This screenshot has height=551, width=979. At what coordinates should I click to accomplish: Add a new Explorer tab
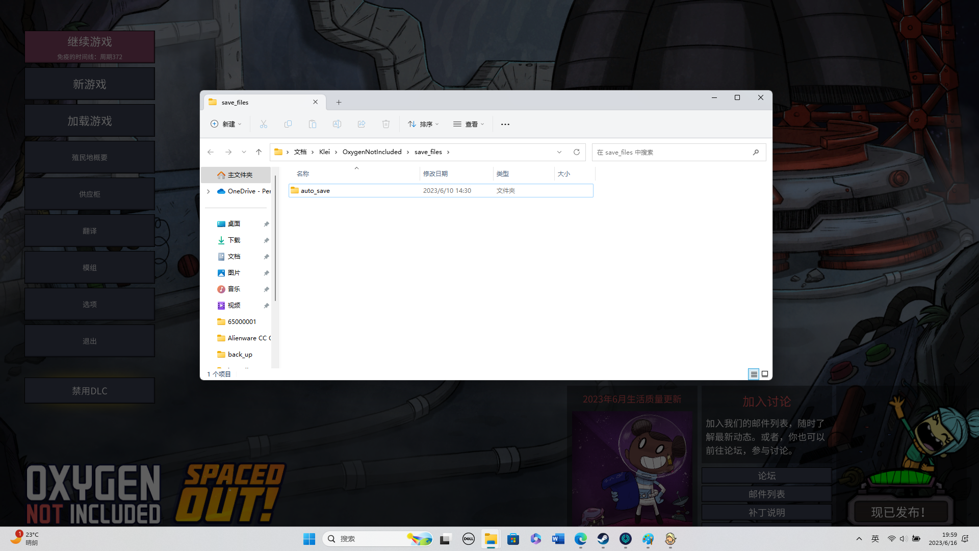(x=339, y=102)
